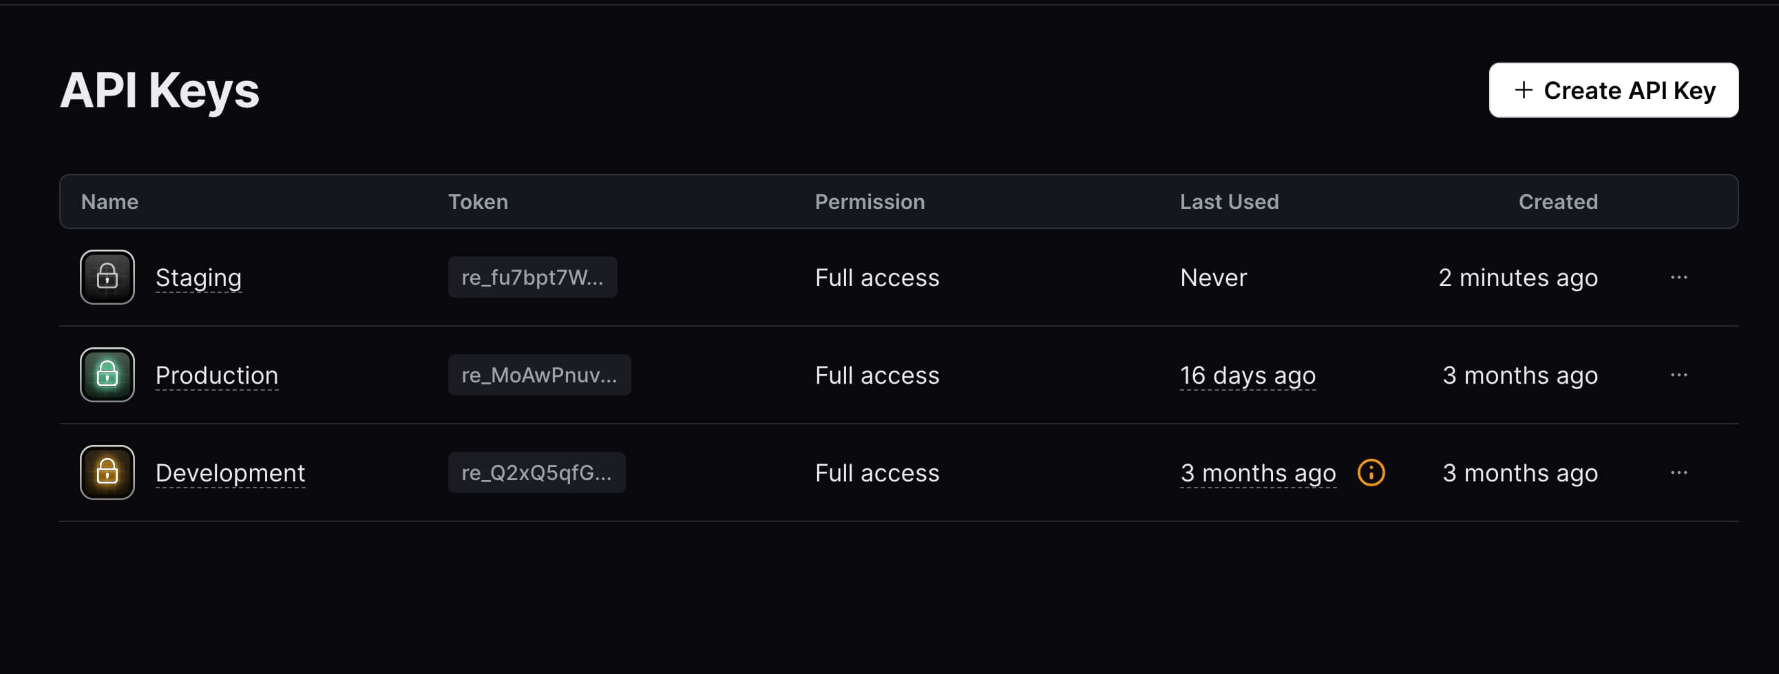Viewport: 1779px width, 674px height.
Task: Click the 16 days ago link
Action: [x=1248, y=375]
